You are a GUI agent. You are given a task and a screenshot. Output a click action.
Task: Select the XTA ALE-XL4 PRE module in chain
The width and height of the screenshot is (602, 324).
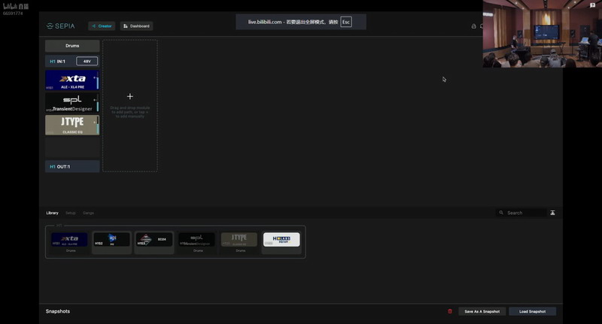point(72,80)
